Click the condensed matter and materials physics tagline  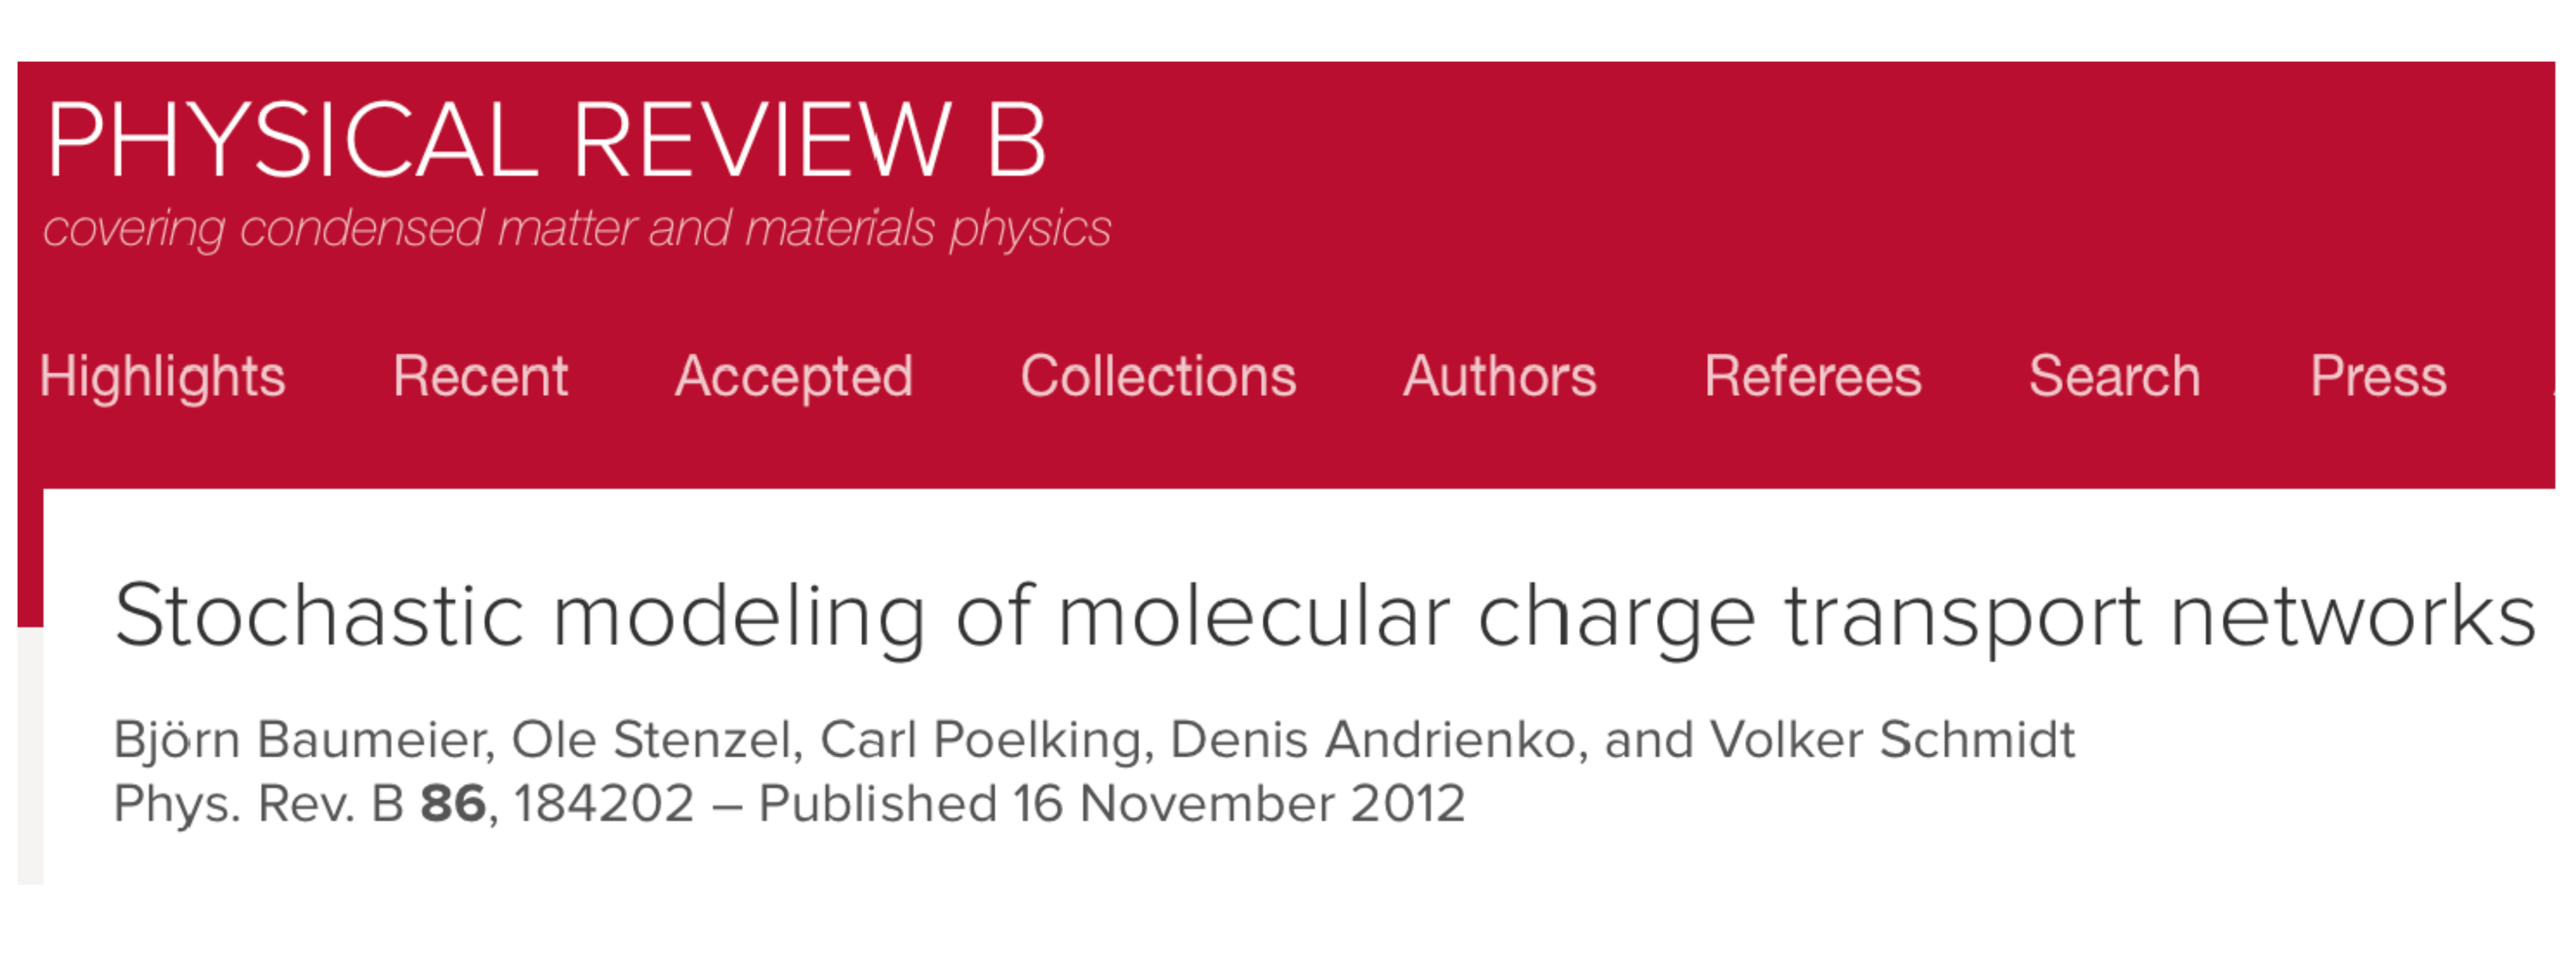(576, 229)
